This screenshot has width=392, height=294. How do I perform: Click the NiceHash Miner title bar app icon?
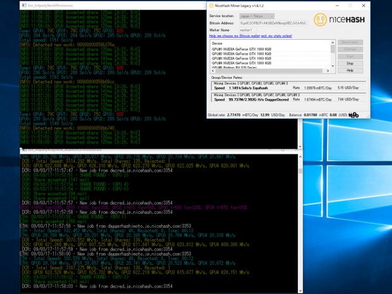click(x=211, y=6)
